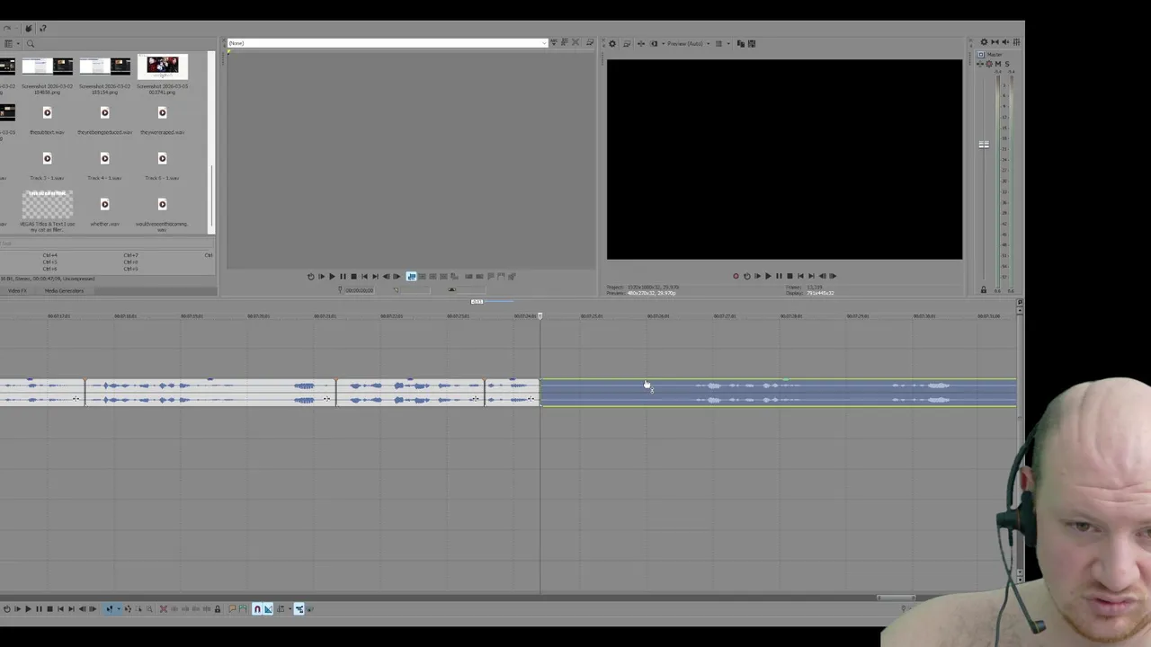
Task: Select thesubtext.wav in Project Media
Action: click(x=47, y=120)
